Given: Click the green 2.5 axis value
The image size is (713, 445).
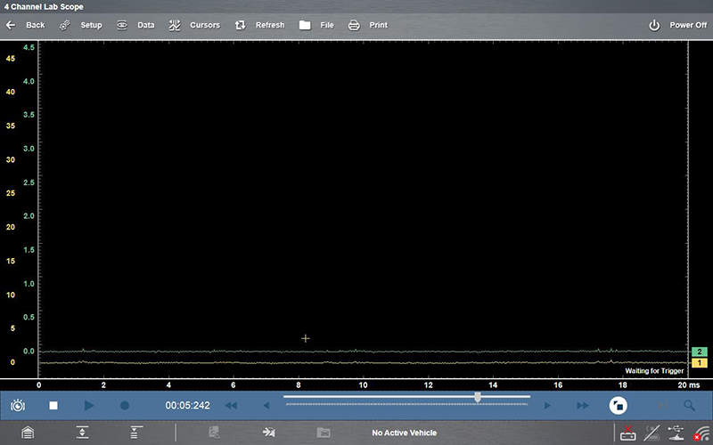Looking at the screenshot, I should (29, 182).
